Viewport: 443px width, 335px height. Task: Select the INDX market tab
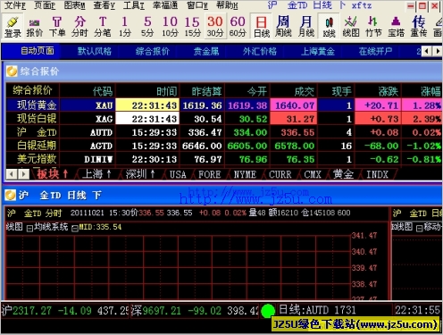tap(377, 174)
